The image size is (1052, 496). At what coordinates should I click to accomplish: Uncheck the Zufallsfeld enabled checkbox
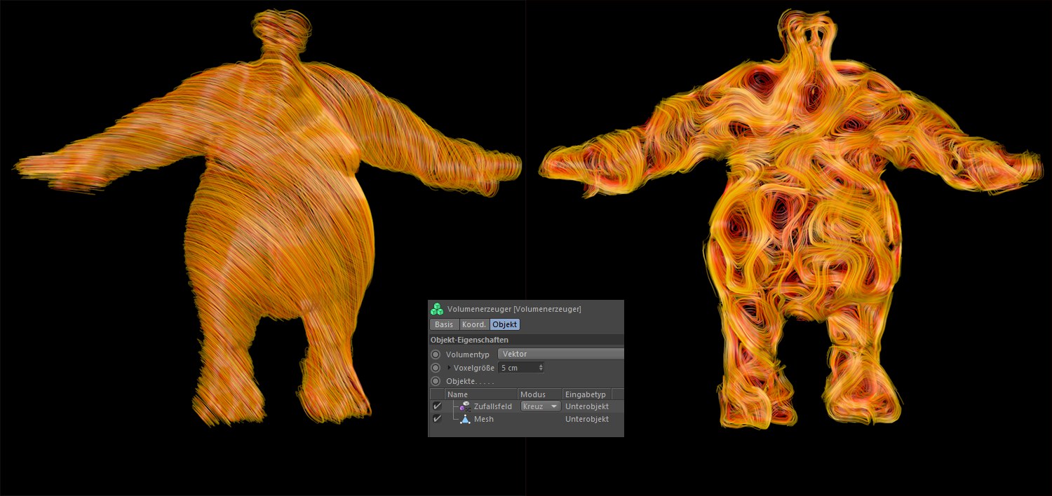437,406
